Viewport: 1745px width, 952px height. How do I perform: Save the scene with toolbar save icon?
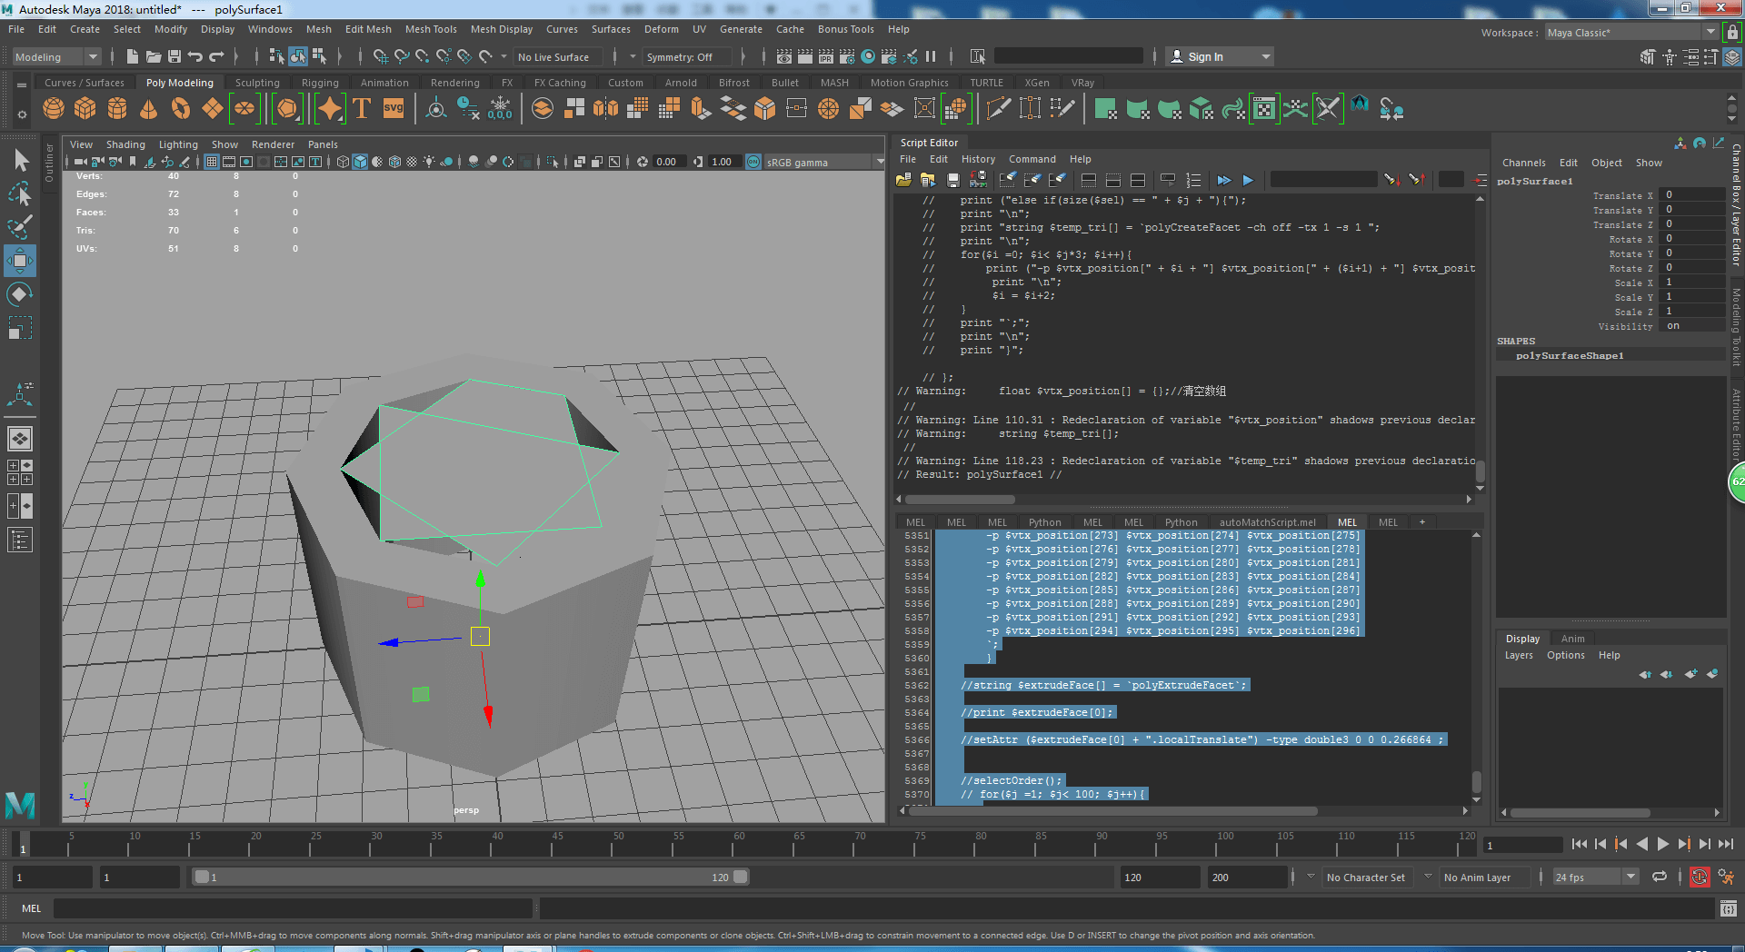(174, 57)
